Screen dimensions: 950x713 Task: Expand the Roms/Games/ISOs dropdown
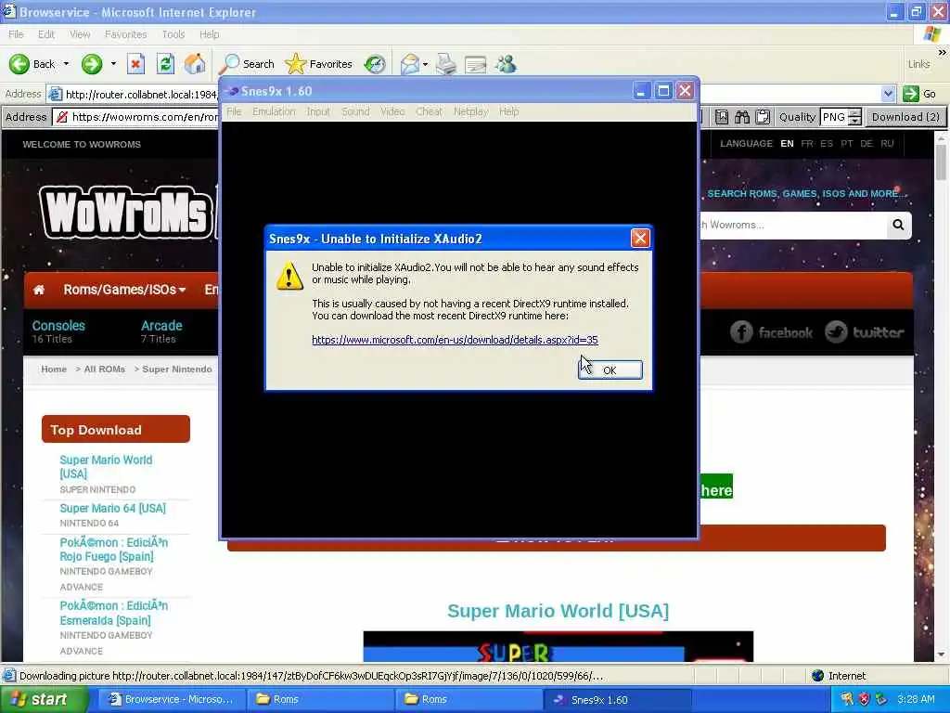[124, 290]
